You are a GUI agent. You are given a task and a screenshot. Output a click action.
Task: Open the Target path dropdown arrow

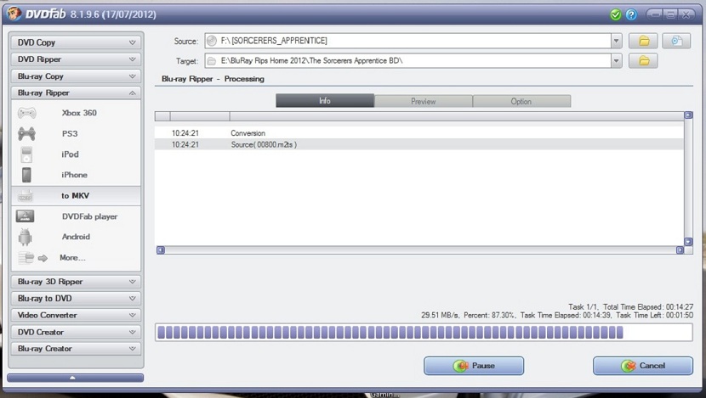coord(617,60)
